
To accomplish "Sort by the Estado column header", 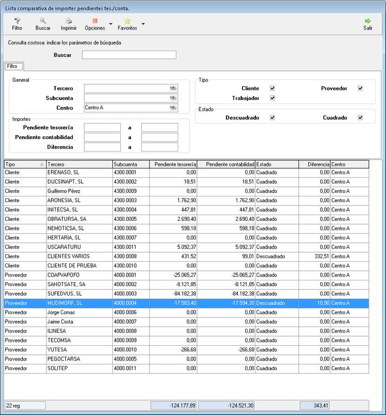I will [x=277, y=165].
